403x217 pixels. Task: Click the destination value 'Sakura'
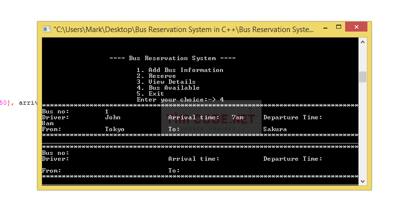[275, 129]
